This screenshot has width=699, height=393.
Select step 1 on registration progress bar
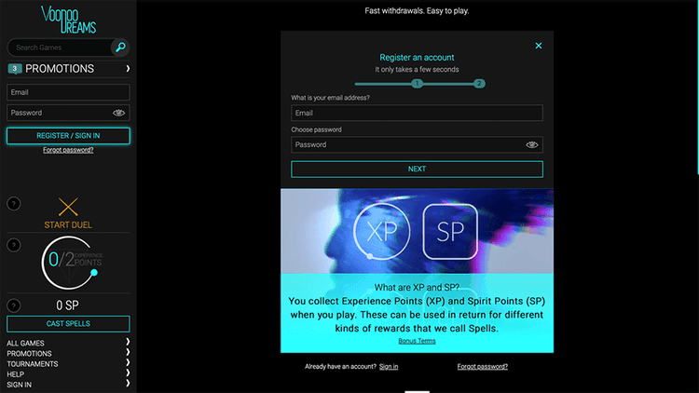pyautogui.click(x=418, y=83)
